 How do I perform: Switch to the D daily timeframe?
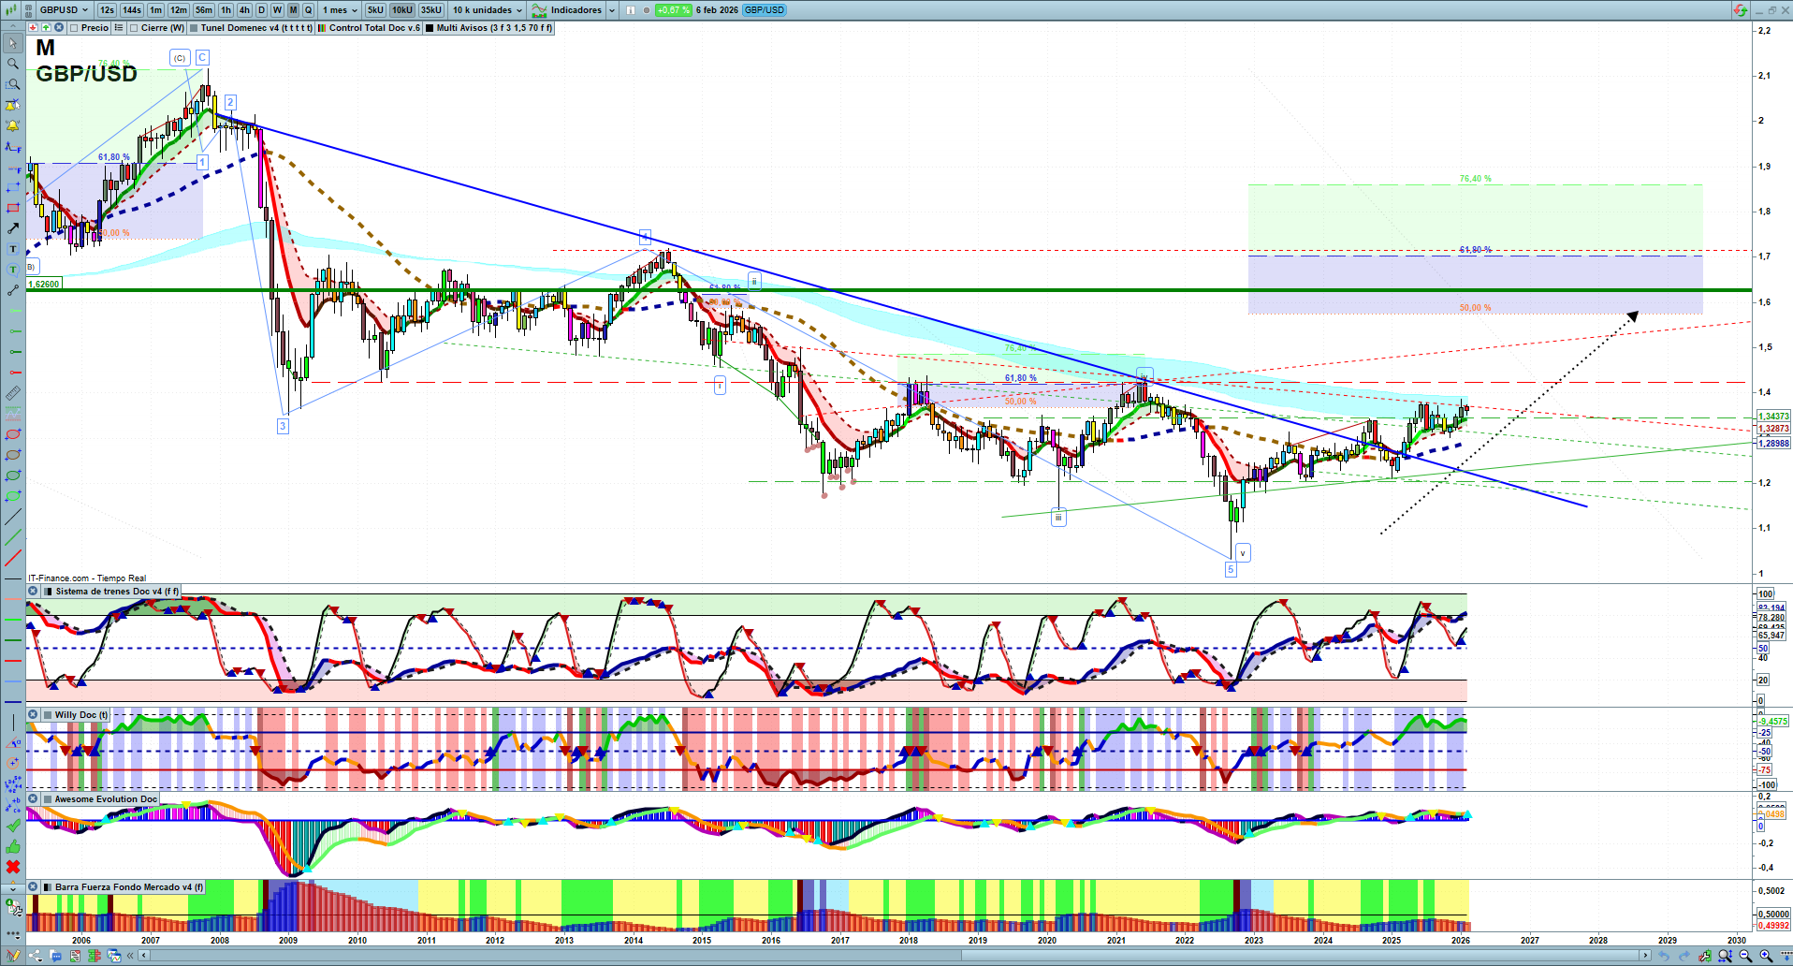(261, 10)
